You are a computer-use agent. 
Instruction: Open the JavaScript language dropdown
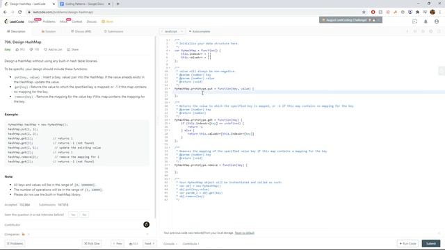172,31
